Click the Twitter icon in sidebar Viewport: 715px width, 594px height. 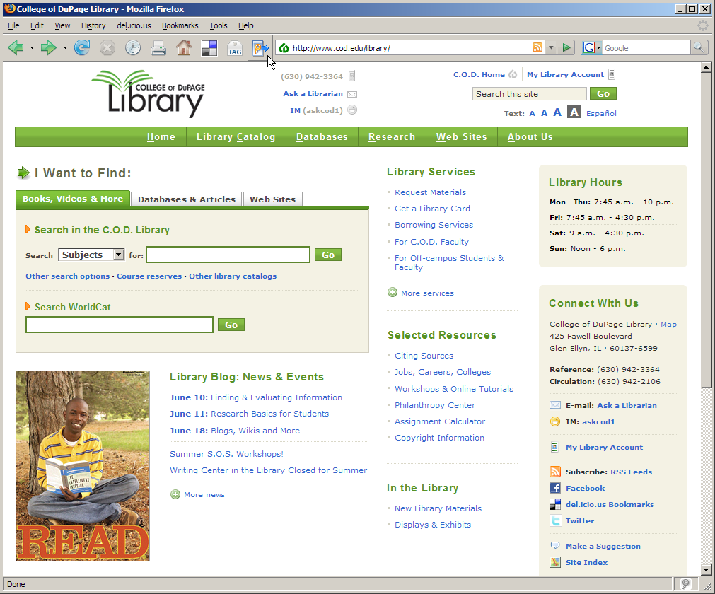pyautogui.click(x=555, y=520)
